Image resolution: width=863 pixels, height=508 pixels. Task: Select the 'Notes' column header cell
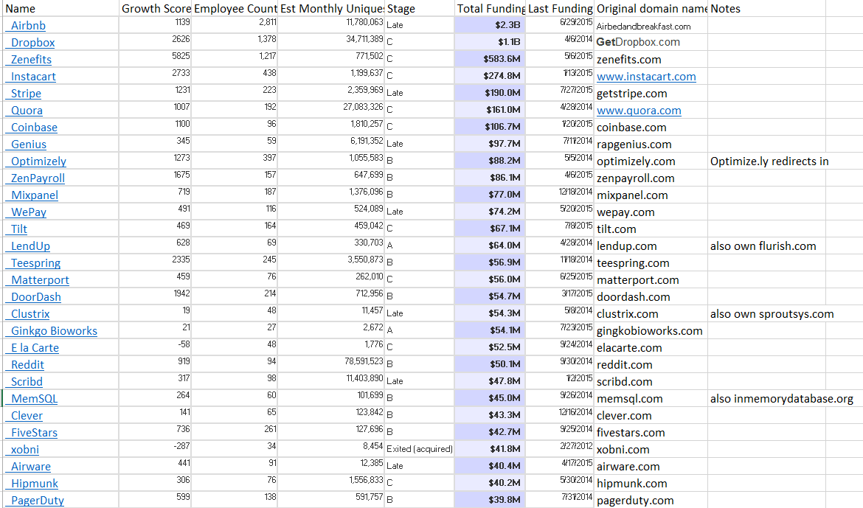tap(767, 8)
